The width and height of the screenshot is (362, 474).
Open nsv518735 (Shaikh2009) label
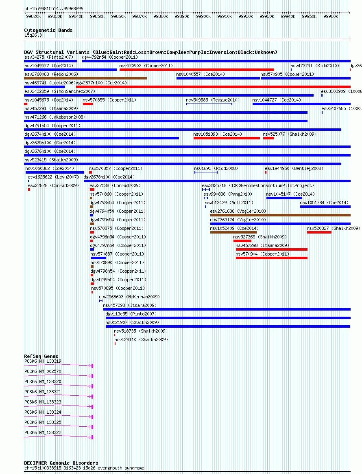(141, 331)
